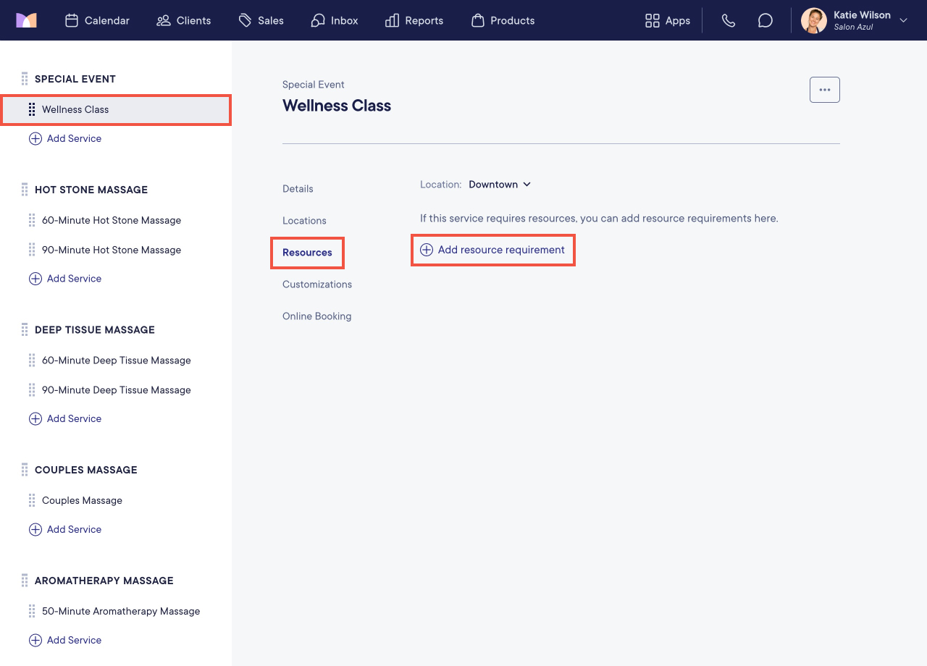Expand the user account menu chevron
This screenshot has width=927, height=666.
click(903, 20)
